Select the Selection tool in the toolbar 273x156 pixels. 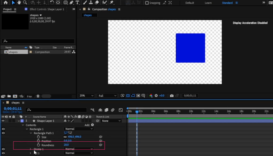point(13,3)
